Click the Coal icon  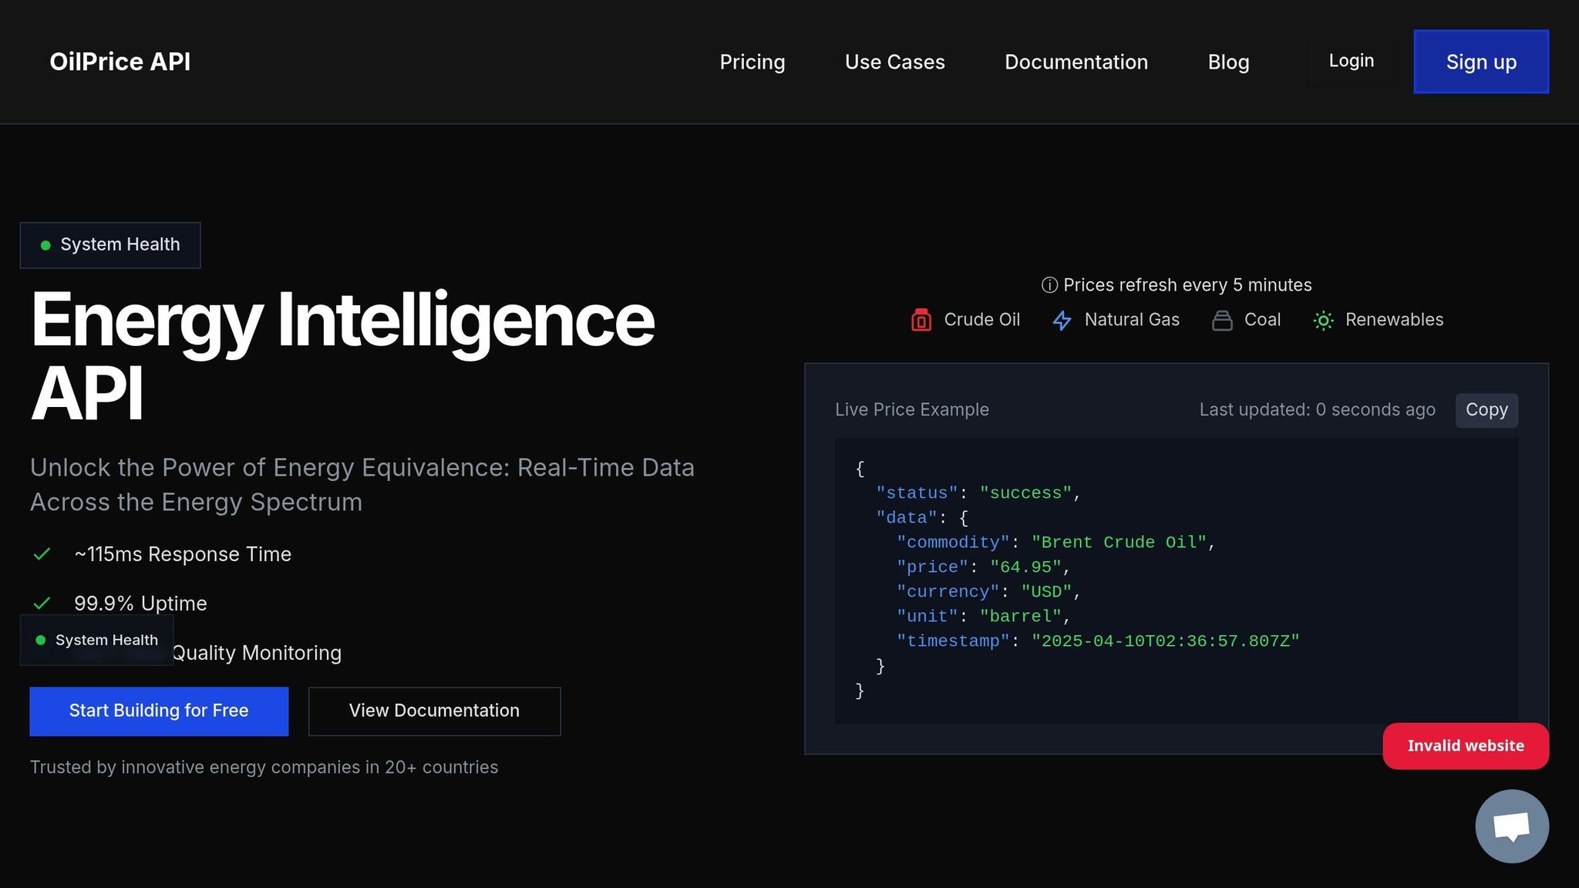[x=1222, y=320]
